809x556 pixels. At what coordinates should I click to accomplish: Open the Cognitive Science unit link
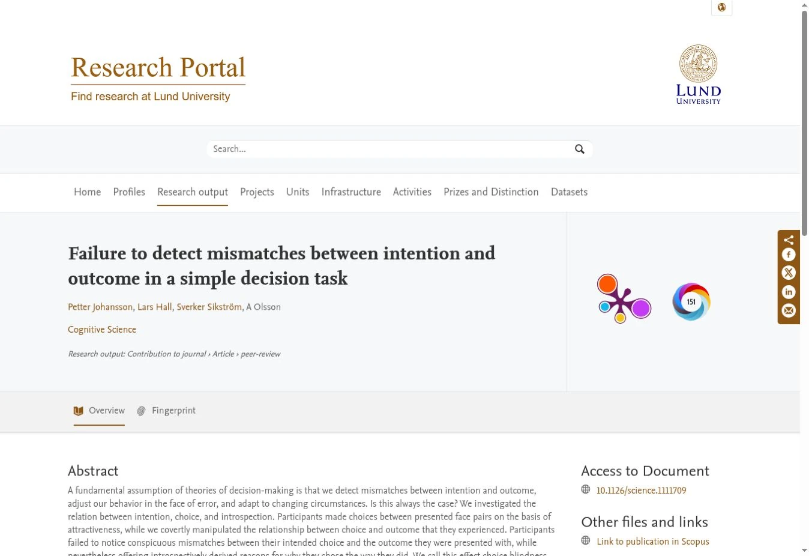[102, 330]
